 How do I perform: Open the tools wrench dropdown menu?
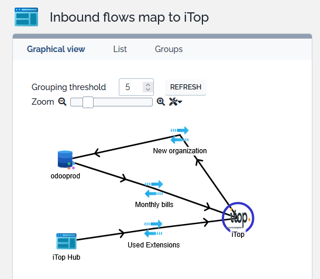point(176,102)
